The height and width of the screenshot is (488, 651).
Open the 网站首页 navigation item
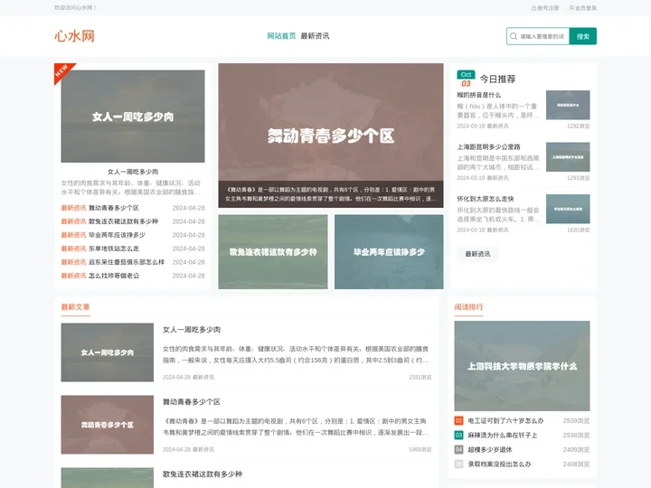point(281,36)
